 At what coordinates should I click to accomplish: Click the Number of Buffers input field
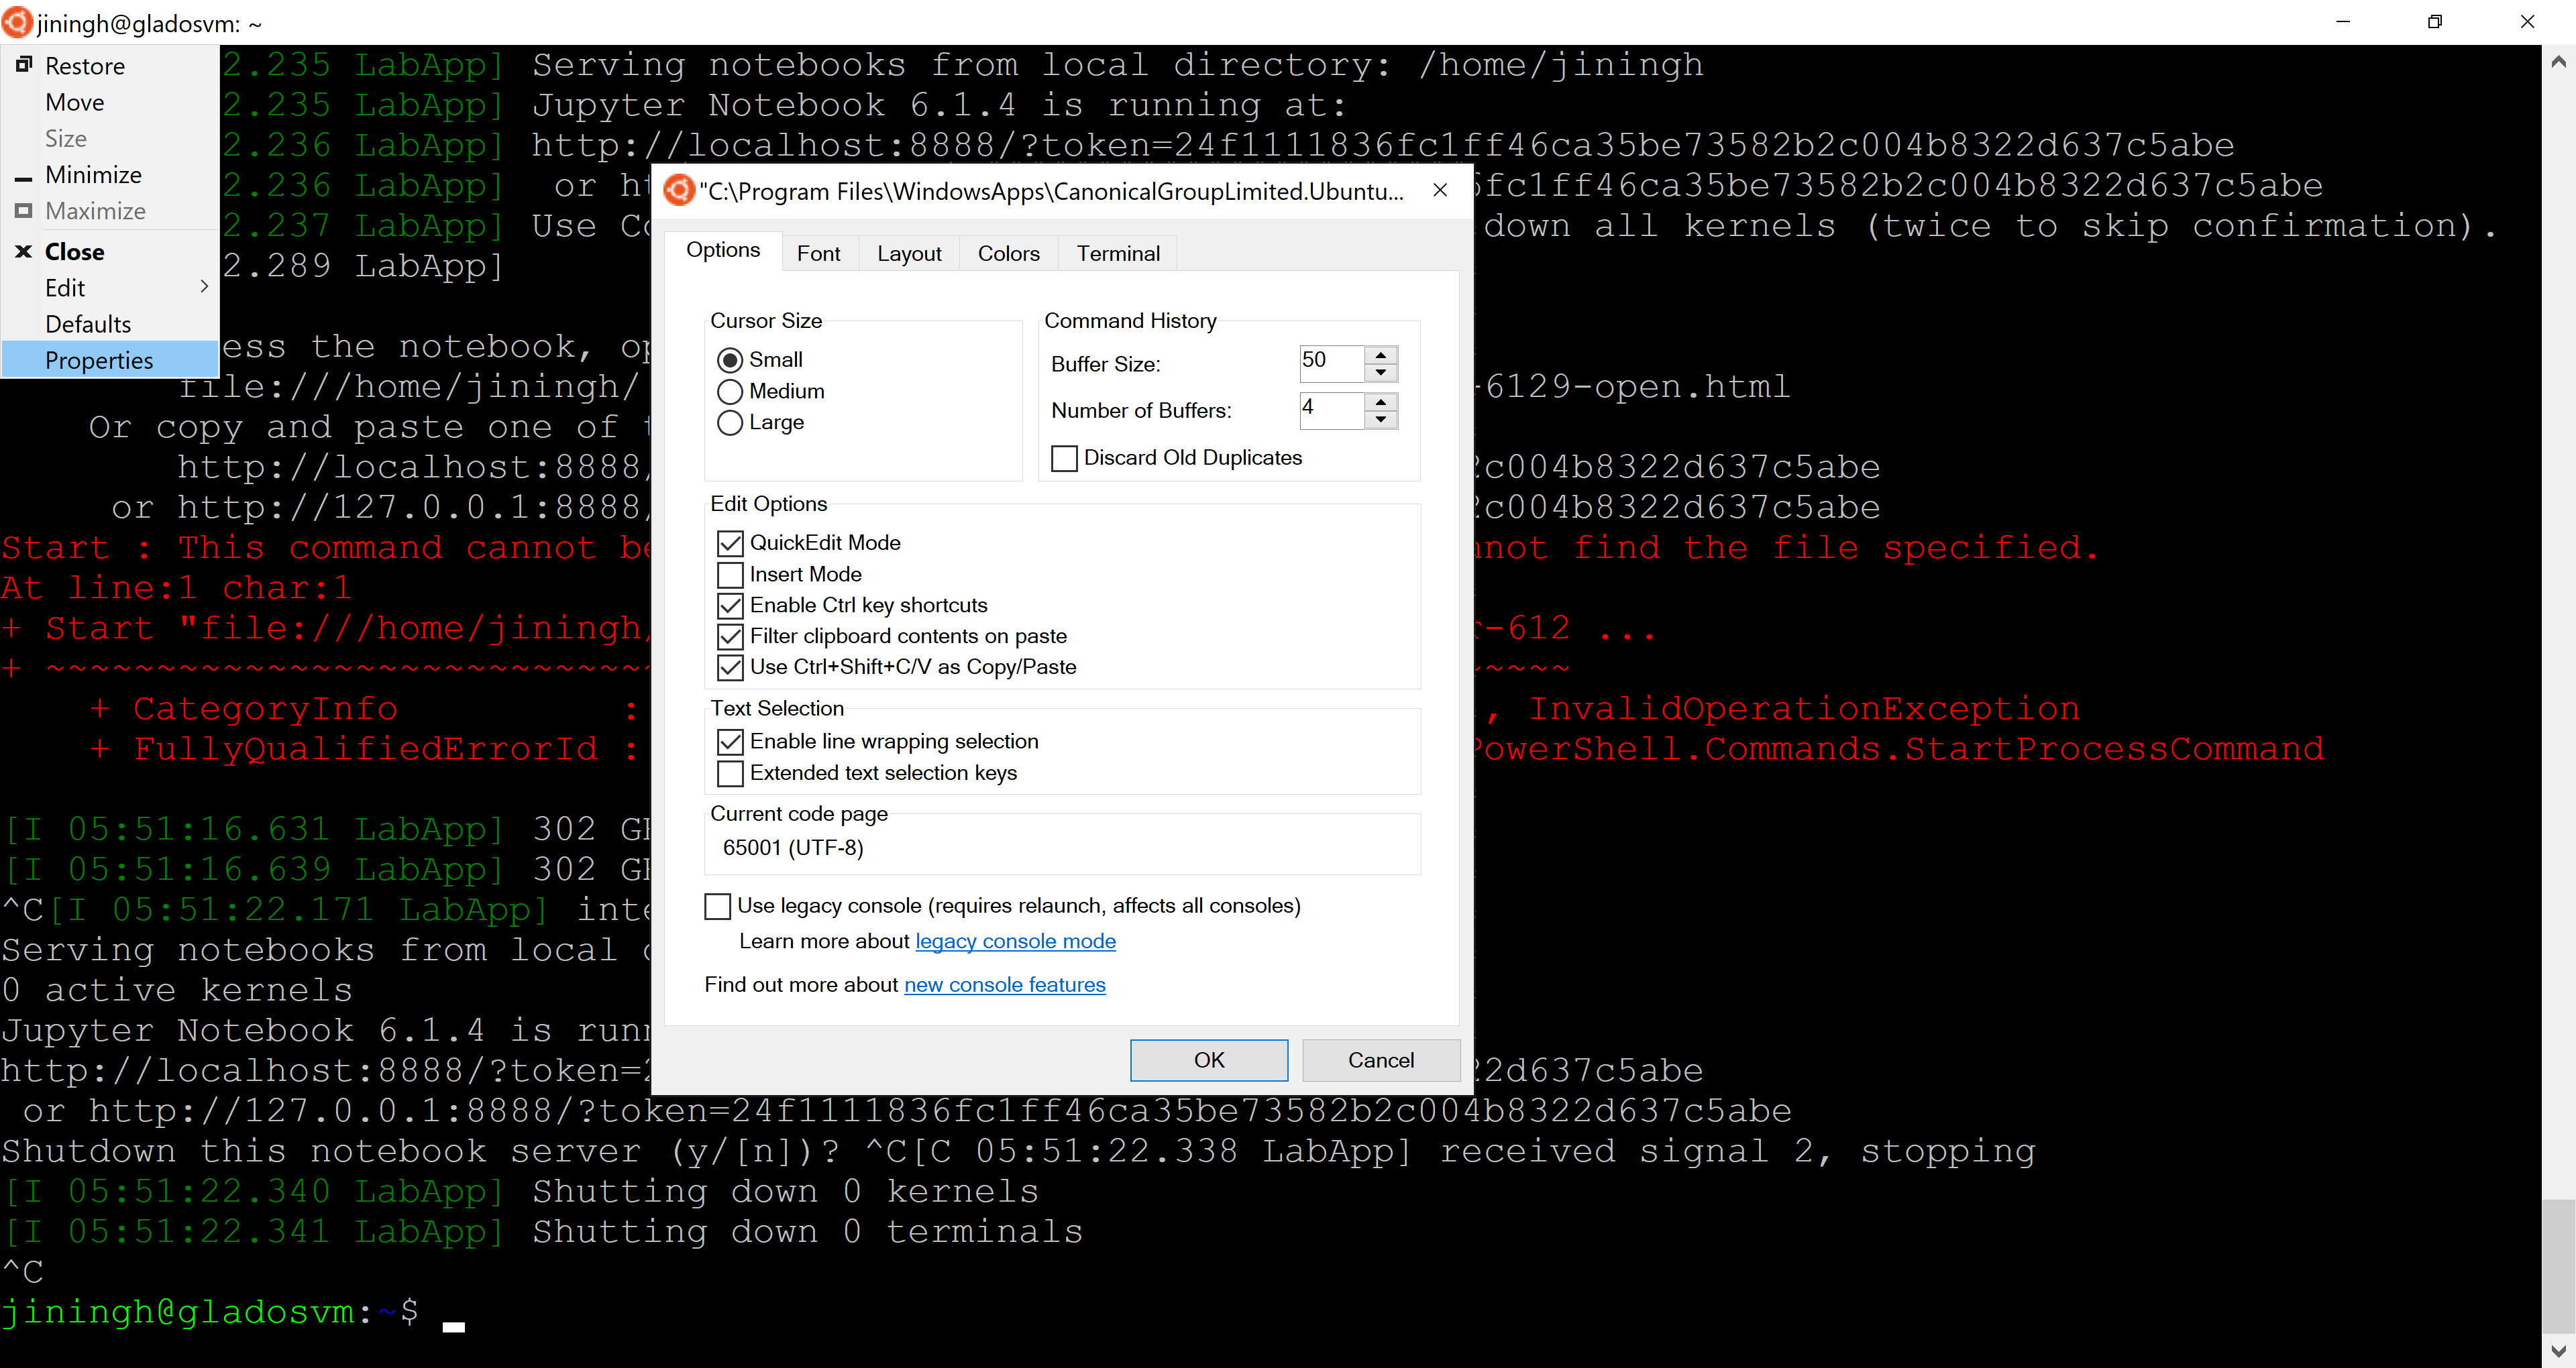pyautogui.click(x=1332, y=410)
